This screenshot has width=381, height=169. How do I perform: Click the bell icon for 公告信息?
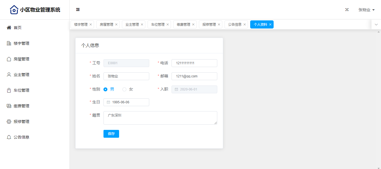pos(9,137)
